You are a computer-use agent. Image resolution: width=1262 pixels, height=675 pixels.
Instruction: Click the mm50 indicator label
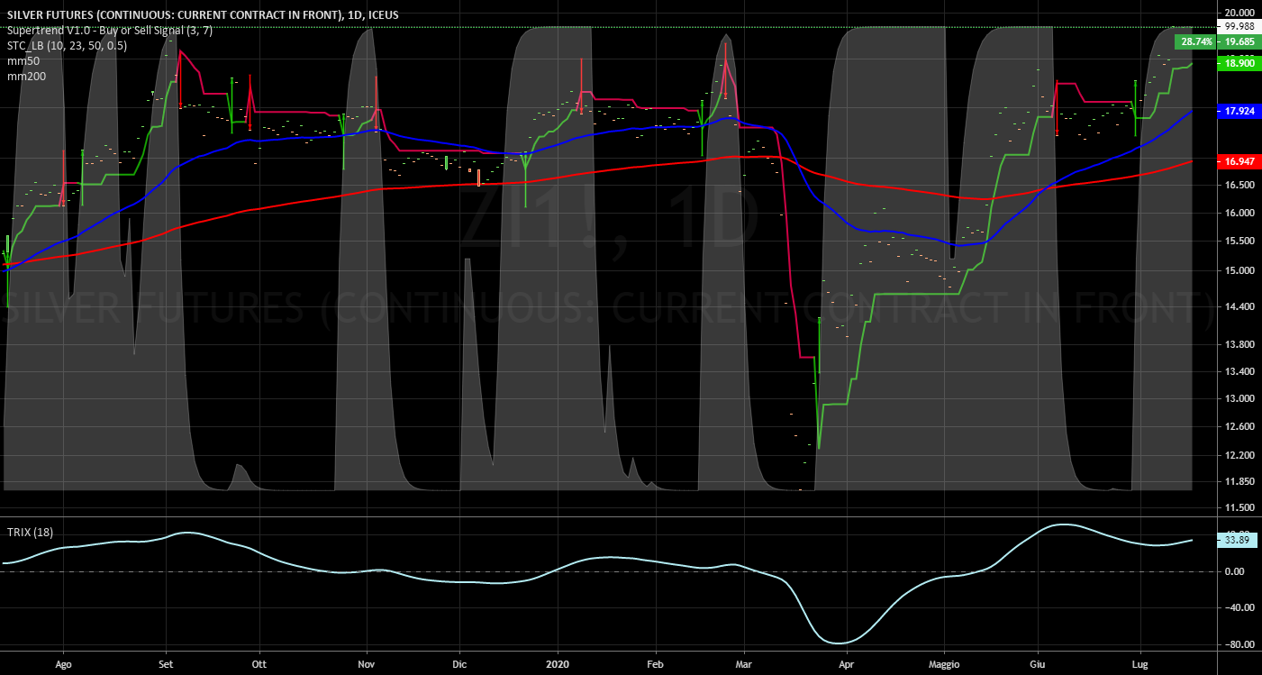click(22, 61)
